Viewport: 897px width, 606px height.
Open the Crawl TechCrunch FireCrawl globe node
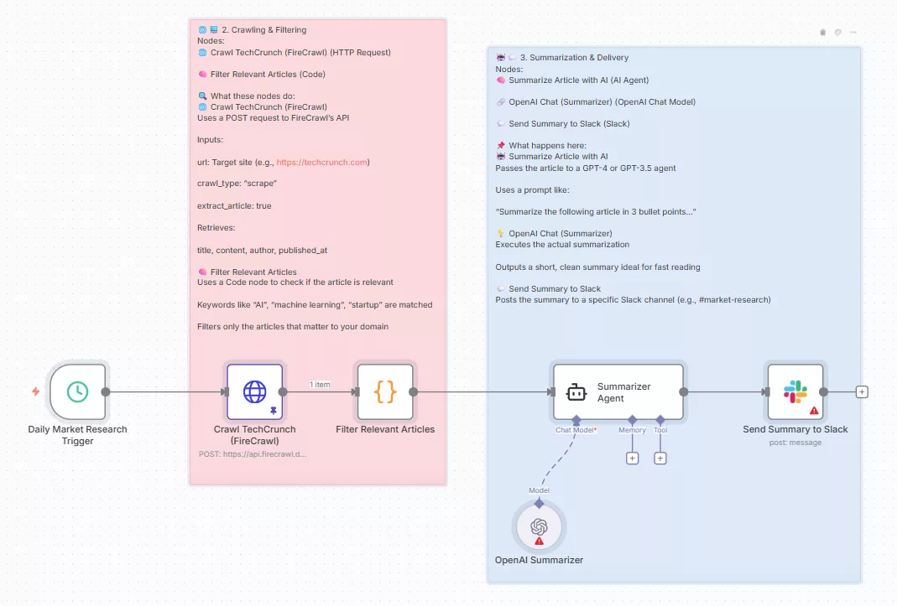point(255,388)
